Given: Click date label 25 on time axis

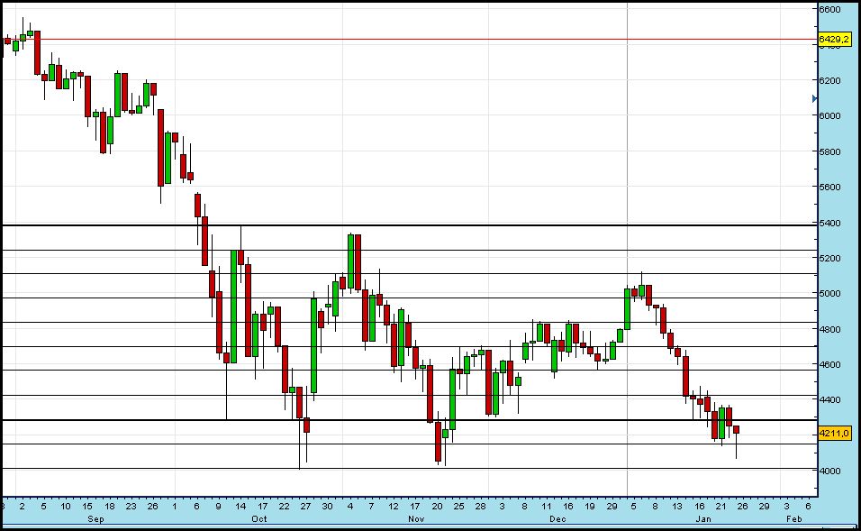Looking at the screenshot, I should click(x=458, y=507).
